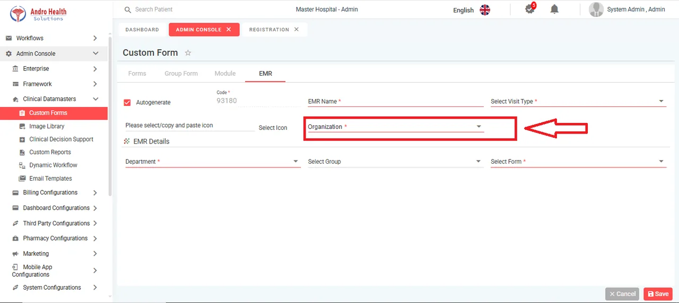Click the Framework sidebar icon

pos(15,84)
